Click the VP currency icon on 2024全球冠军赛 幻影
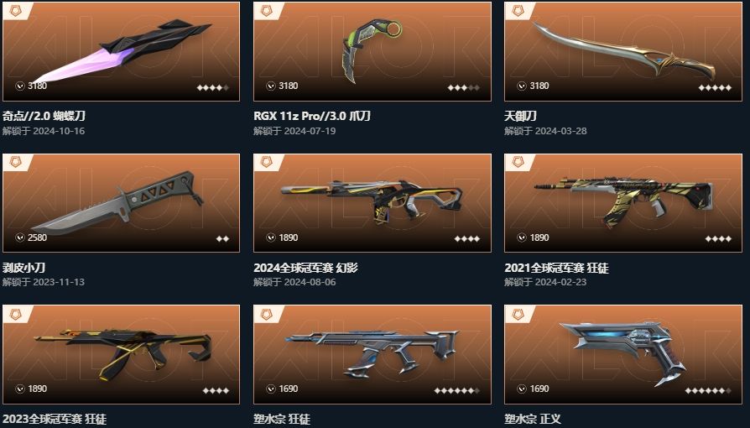Screen dimensions: 750x428 pyautogui.click(x=271, y=237)
